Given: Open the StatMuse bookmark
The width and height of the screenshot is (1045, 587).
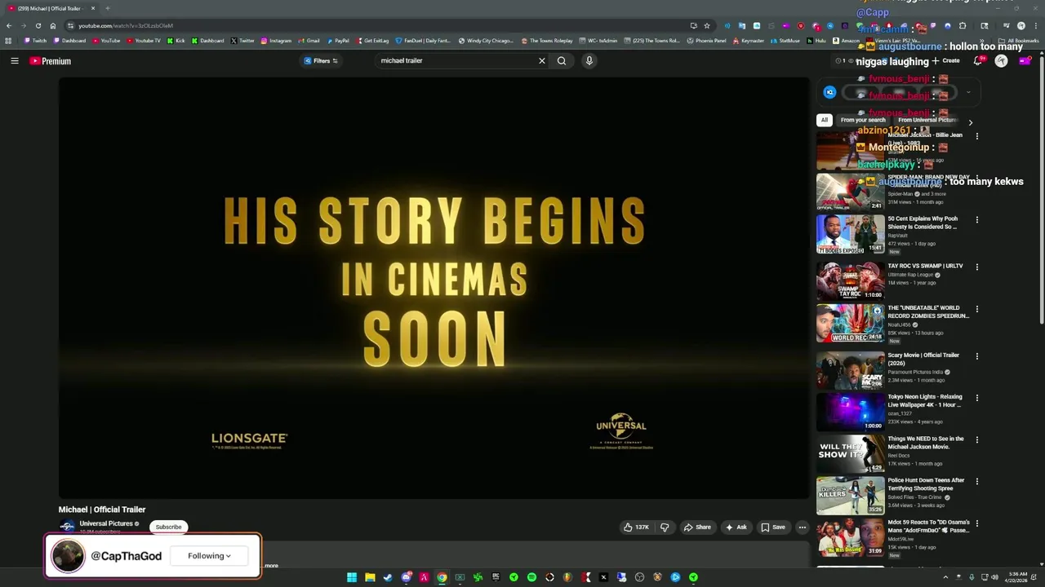Looking at the screenshot, I should (x=785, y=40).
